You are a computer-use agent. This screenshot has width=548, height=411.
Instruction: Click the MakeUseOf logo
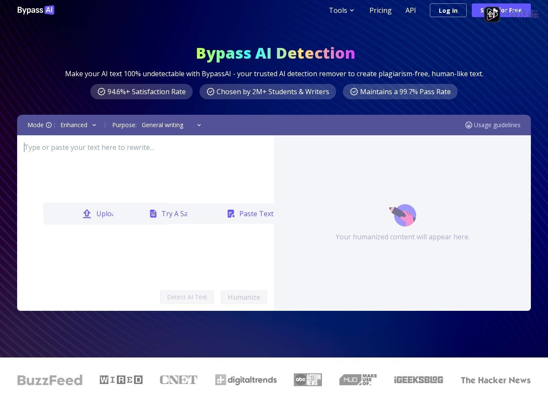pyautogui.click(x=358, y=380)
